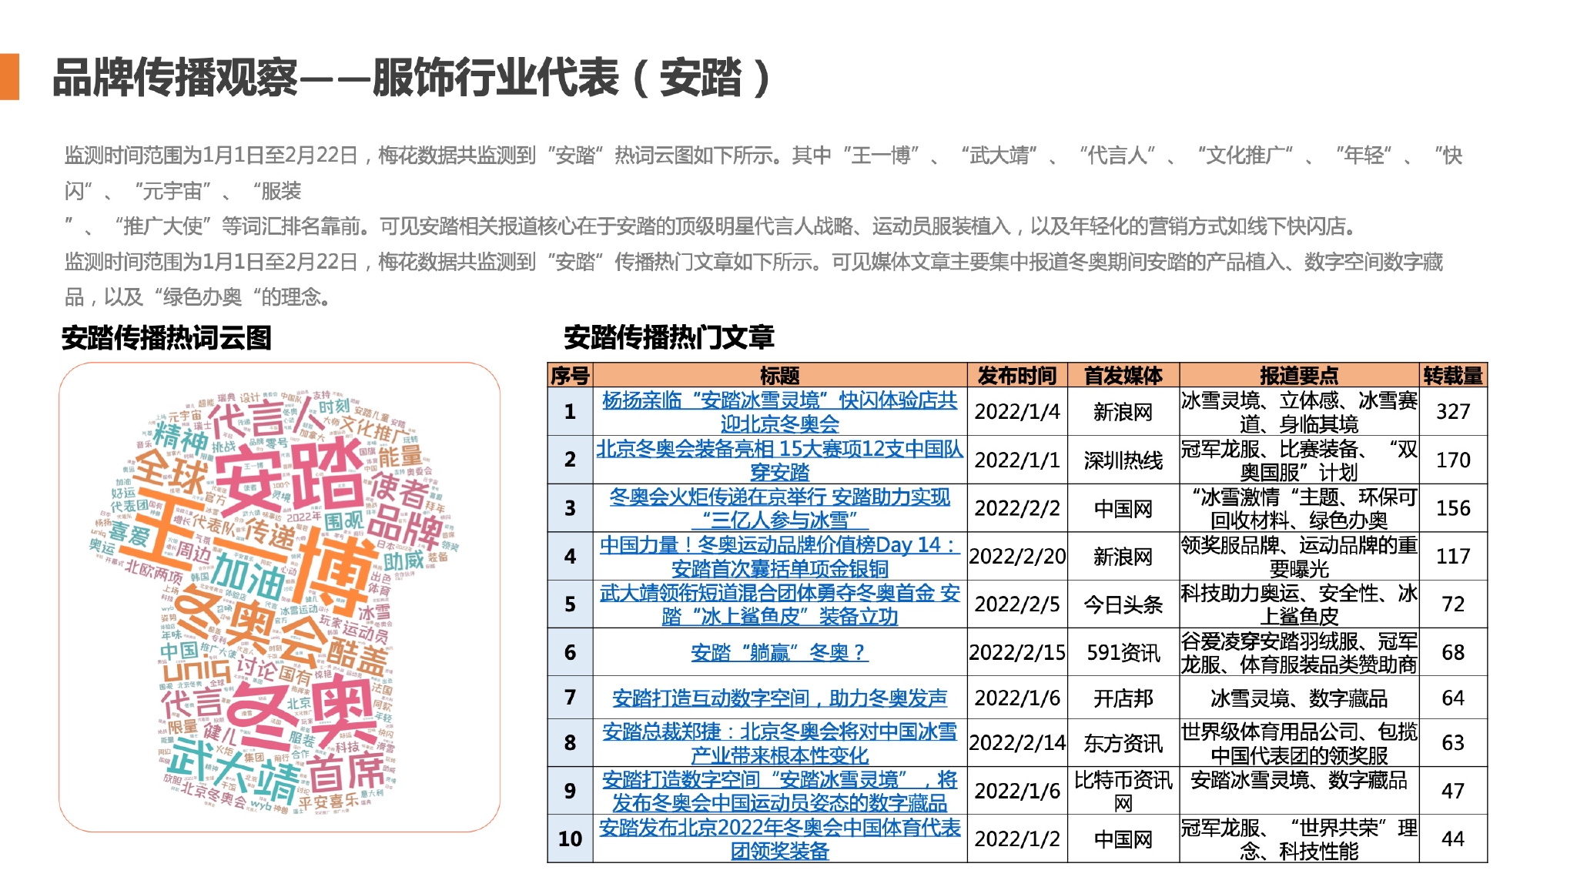Select the date cell 2022/2/20
The width and height of the screenshot is (1577, 887).
pyautogui.click(x=1017, y=556)
